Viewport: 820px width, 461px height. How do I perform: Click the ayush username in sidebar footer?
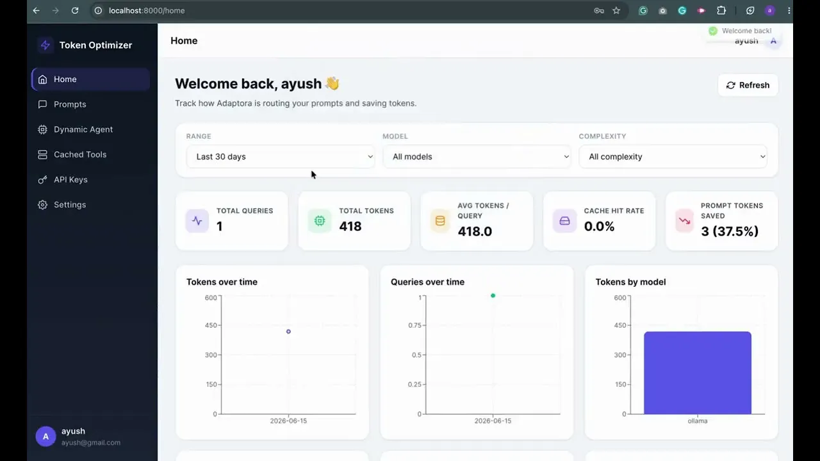click(73, 431)
